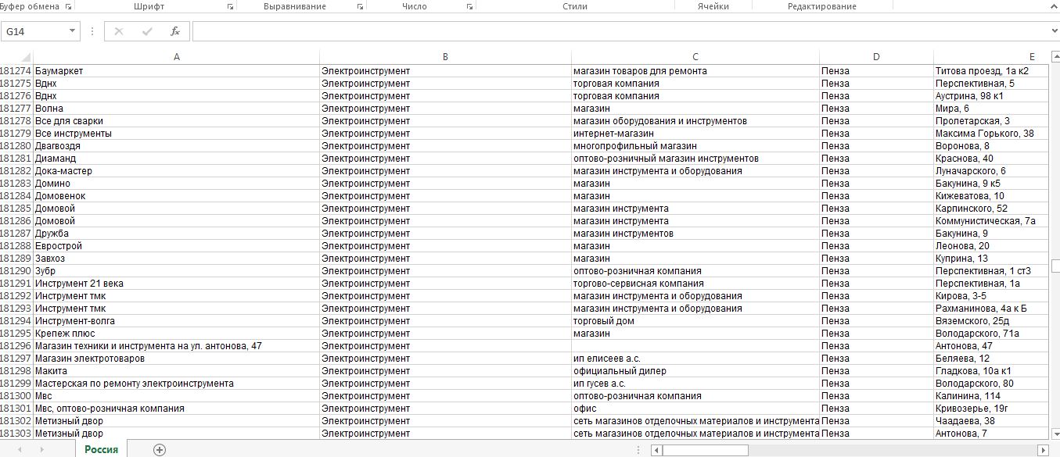Open the Число group dialog launcher
Image resolution: width=1060 pixels, height=457 pixels.
point(469,6)
